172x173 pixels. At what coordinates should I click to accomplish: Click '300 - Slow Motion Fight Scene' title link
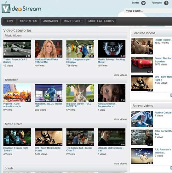48,149
